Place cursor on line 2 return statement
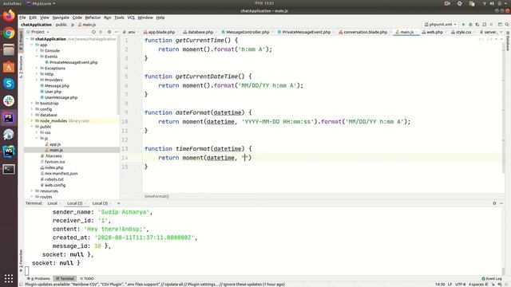Screen dimensions: 511x287 pyautogui.click(x=215, y=49)
